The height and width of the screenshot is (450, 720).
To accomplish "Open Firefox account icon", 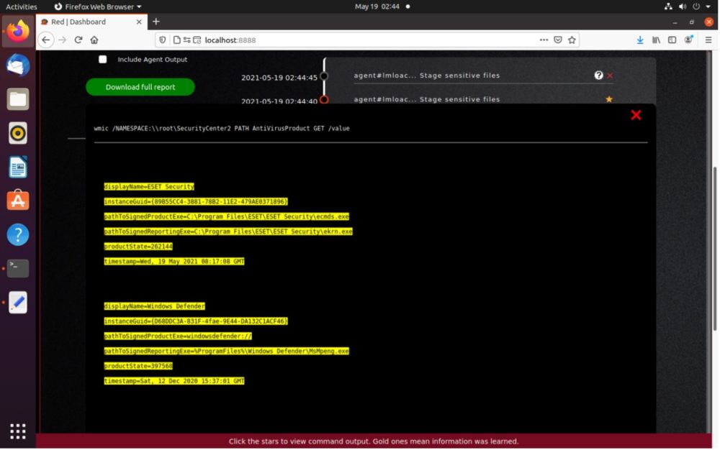I will [x=688, y=40].
